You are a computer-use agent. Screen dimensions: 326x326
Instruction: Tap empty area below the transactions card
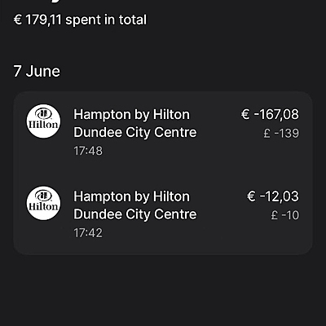click(x=163, y=290)
